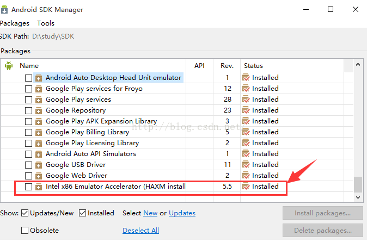
Task: Check the Google Play APK Expansion Library checkbox
Action: (x=28, y=121)
